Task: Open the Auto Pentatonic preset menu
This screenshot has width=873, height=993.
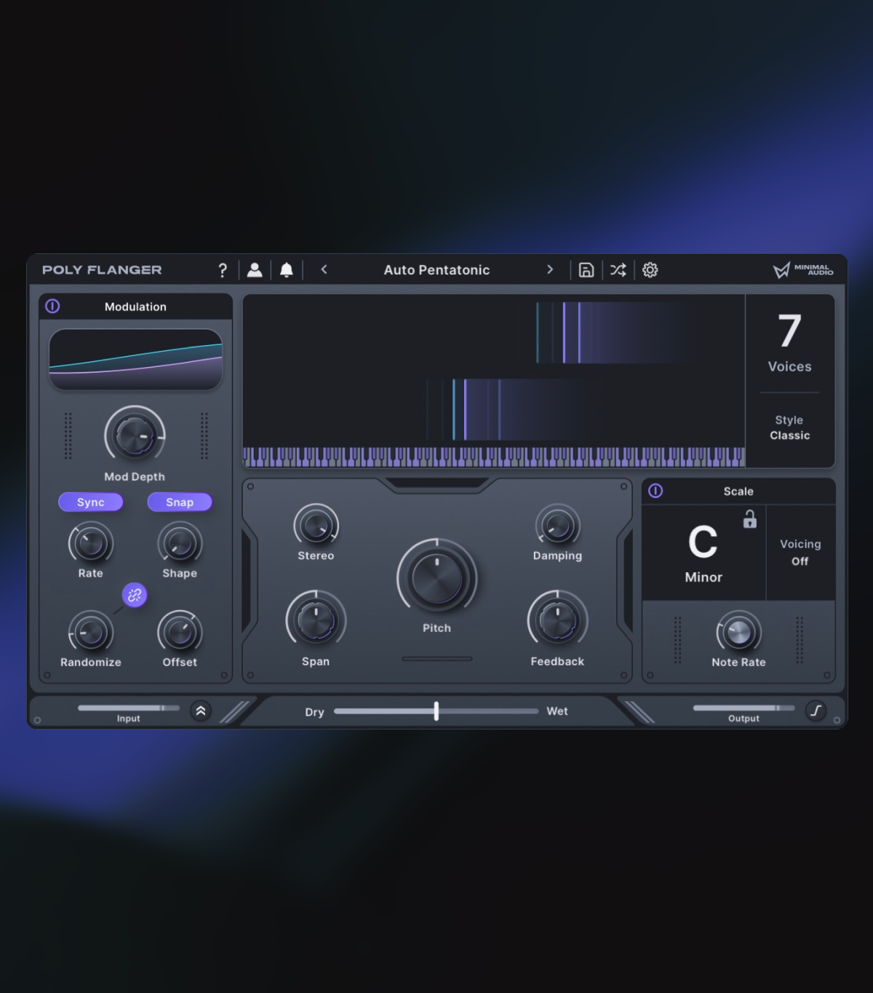Action: (436, 270)
